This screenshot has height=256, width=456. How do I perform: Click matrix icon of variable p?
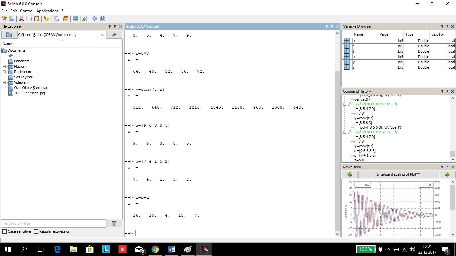tap(347, 41)
